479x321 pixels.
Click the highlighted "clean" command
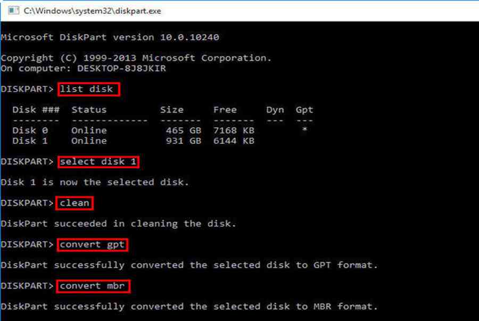(x=75, y=203)
